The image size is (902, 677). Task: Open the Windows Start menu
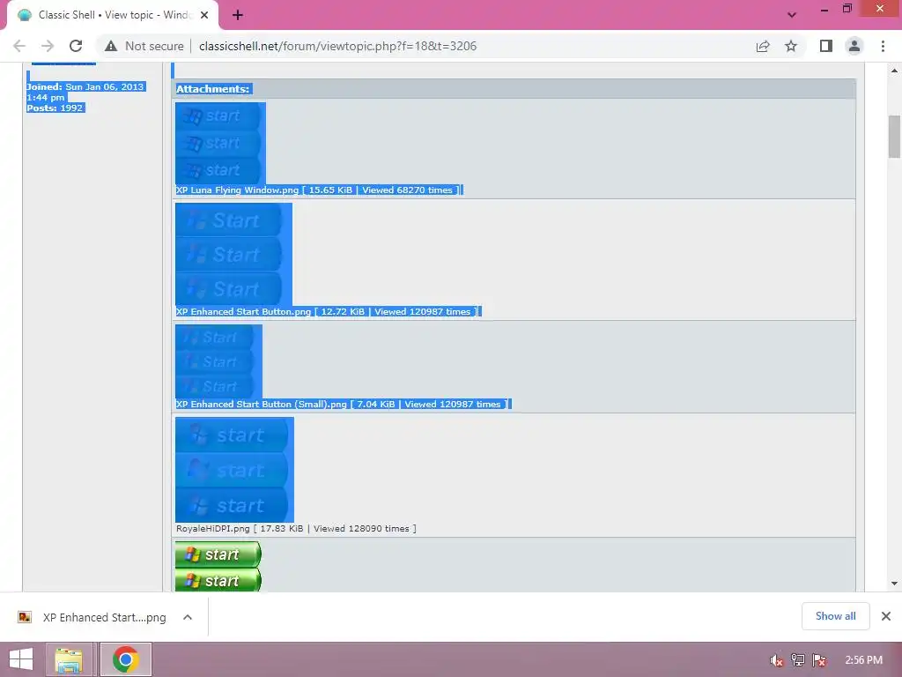[x=21, y=659]
